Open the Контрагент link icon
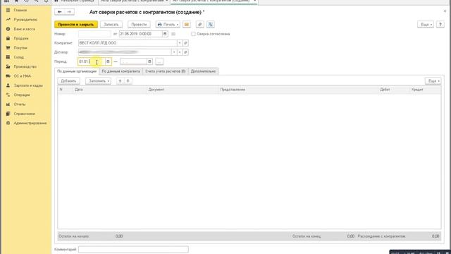The height and width of the screenshot is (254, 451). pos(185,43)
